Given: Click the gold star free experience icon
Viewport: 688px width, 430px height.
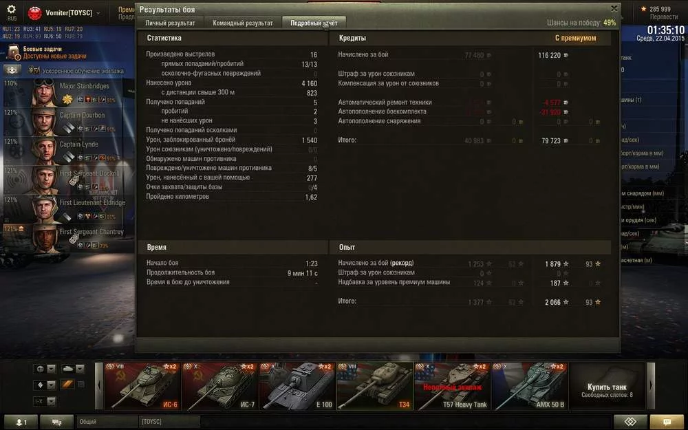Looking at the screenshot, I should point(644,9).
